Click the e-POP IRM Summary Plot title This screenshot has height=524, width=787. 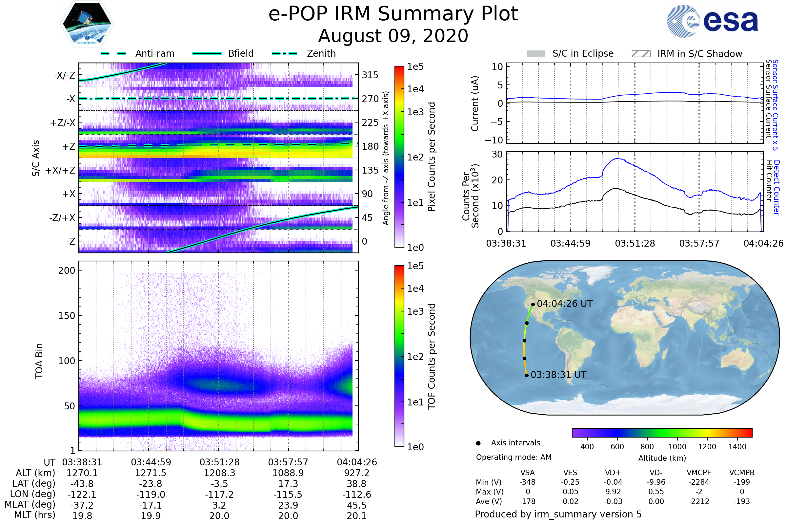[393, 14]
